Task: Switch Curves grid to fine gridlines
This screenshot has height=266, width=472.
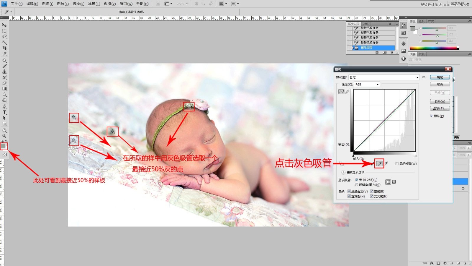Action: click(x=394, y=182)
